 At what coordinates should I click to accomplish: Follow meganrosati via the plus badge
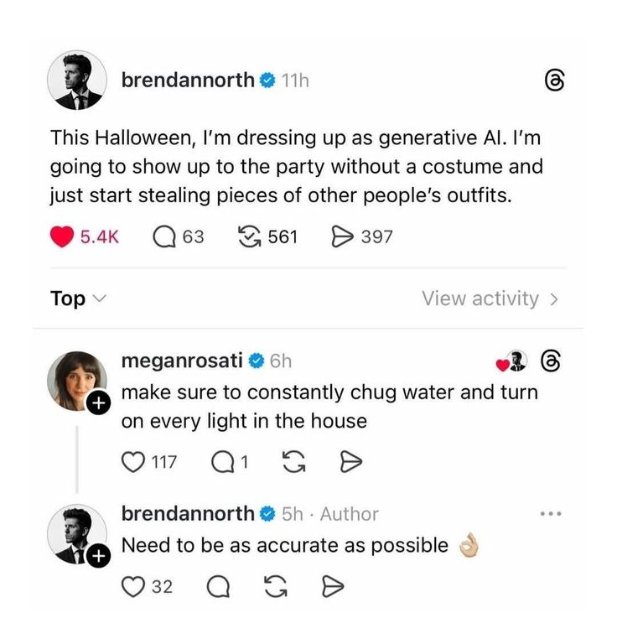pyautogui.click(x=98, y=403)
